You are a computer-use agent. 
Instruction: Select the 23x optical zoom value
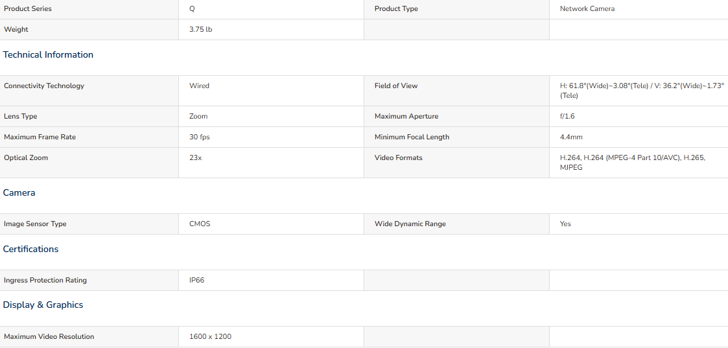coord(196,157)
